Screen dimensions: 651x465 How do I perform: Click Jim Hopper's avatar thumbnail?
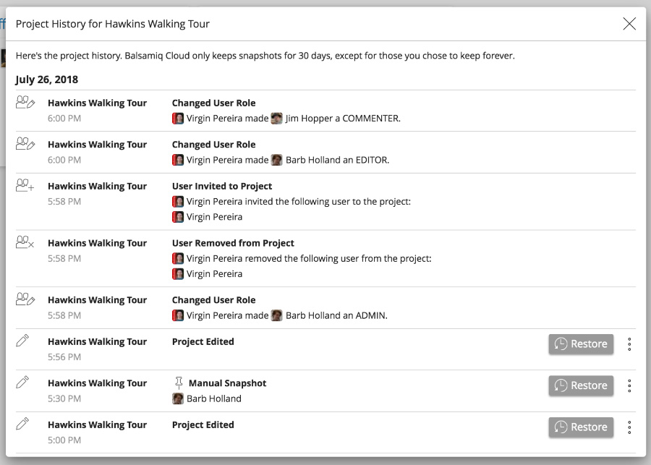click(x=276, y=119)
